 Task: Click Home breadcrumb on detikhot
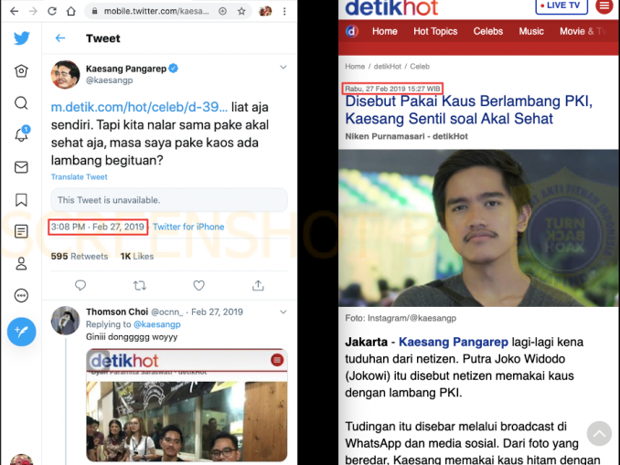(355, 67)
